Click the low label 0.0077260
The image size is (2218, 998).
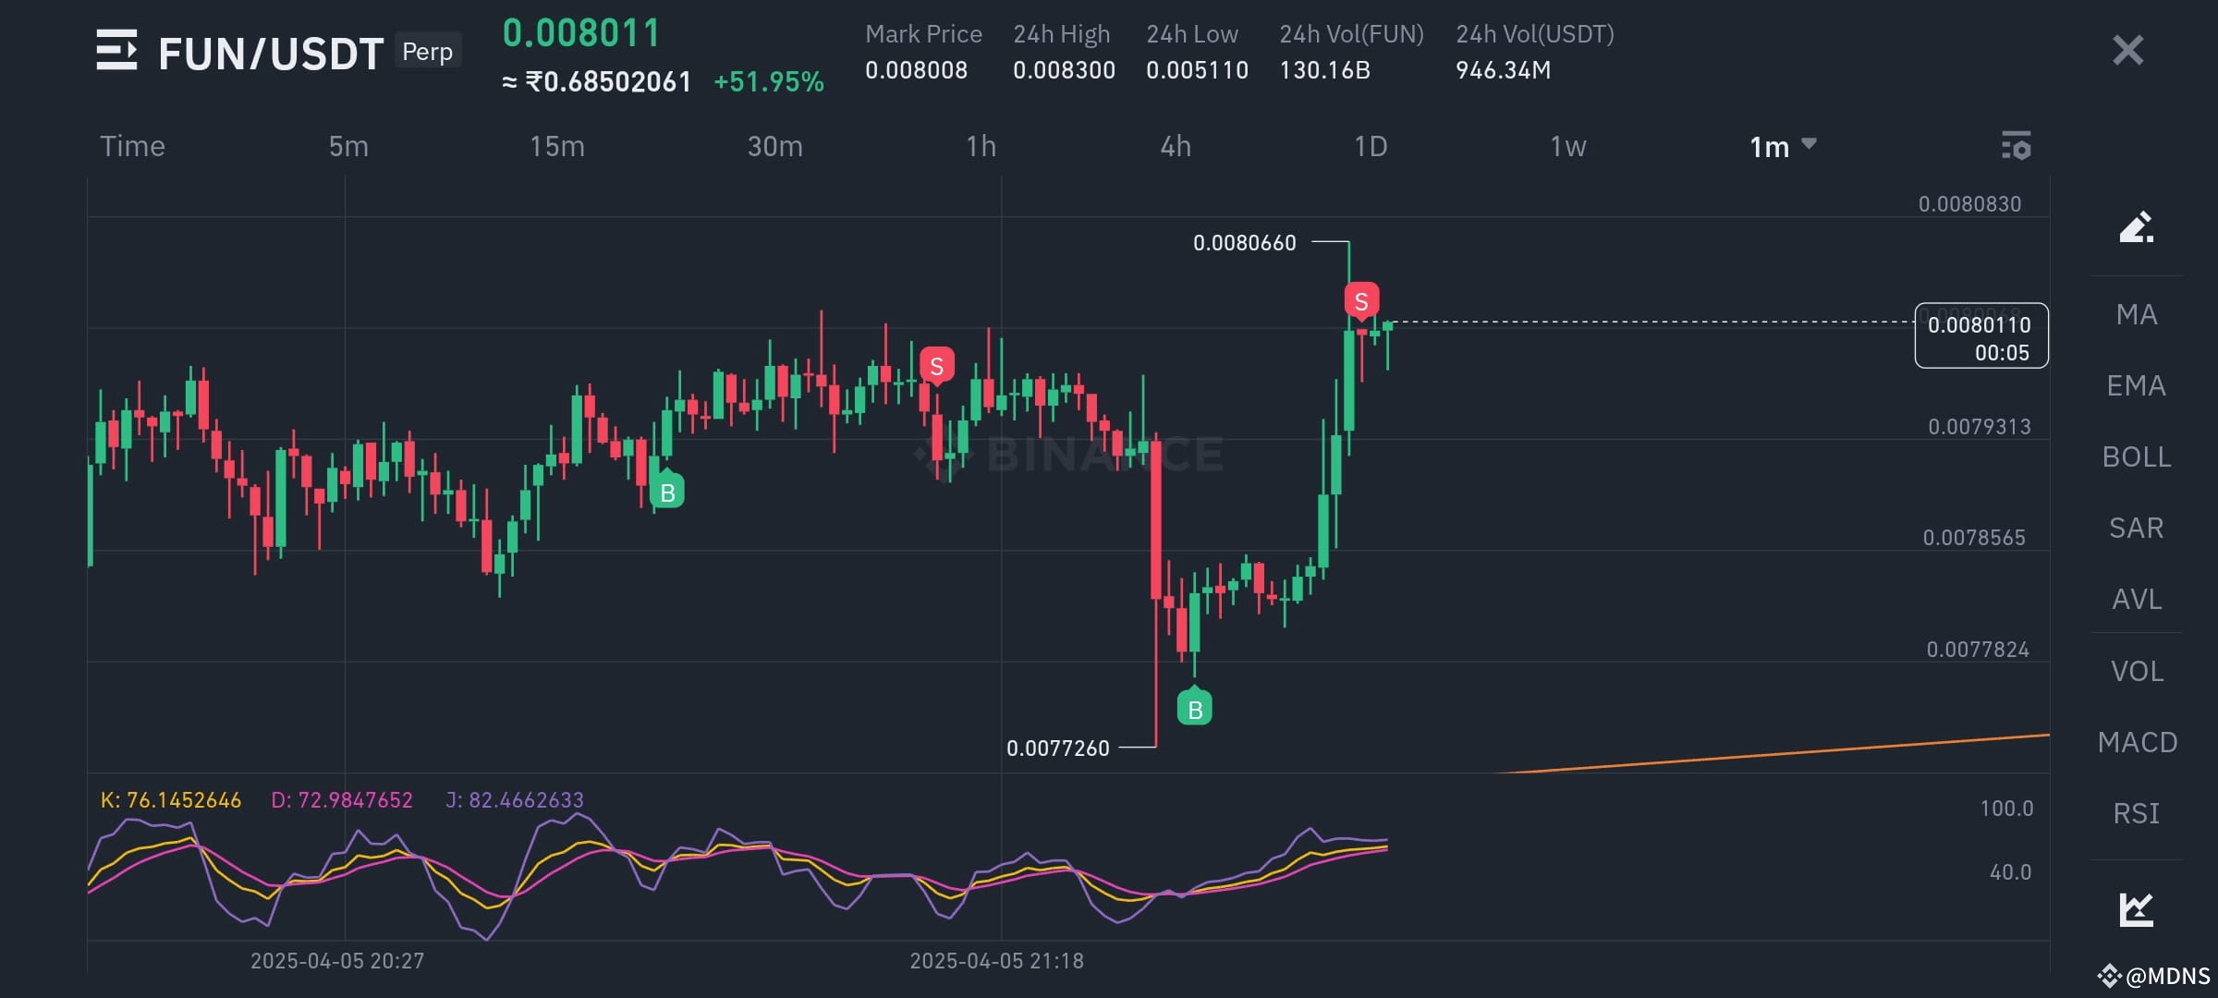pos(1057,748)
